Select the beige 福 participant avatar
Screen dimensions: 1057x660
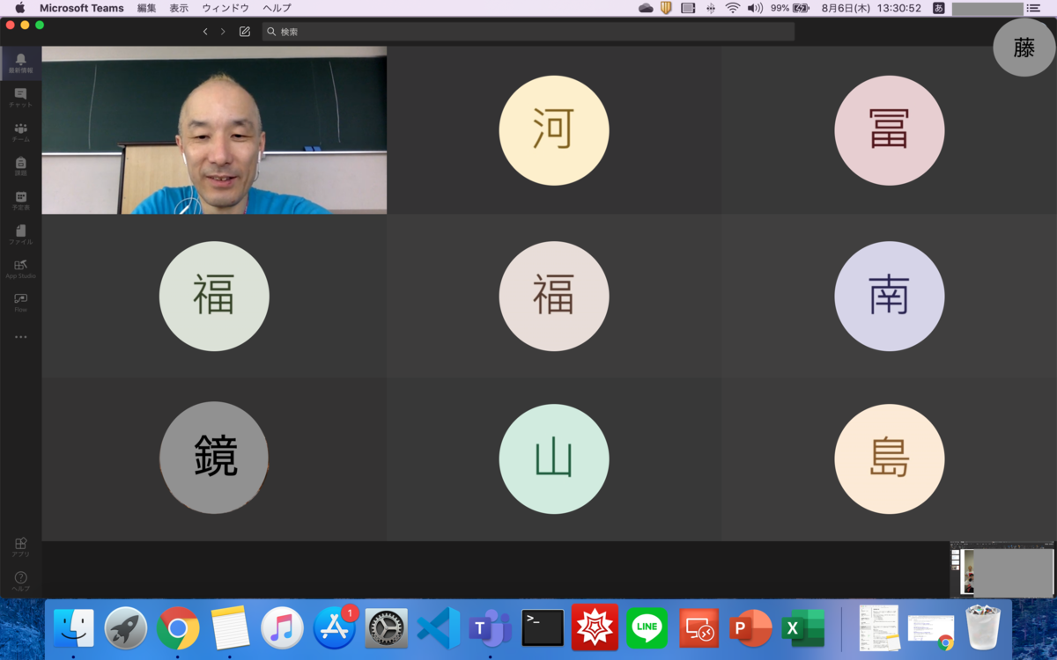tap(553, 296)
